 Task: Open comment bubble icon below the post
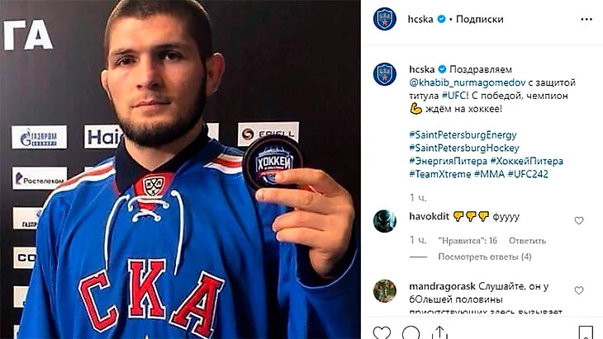[411, 334]
